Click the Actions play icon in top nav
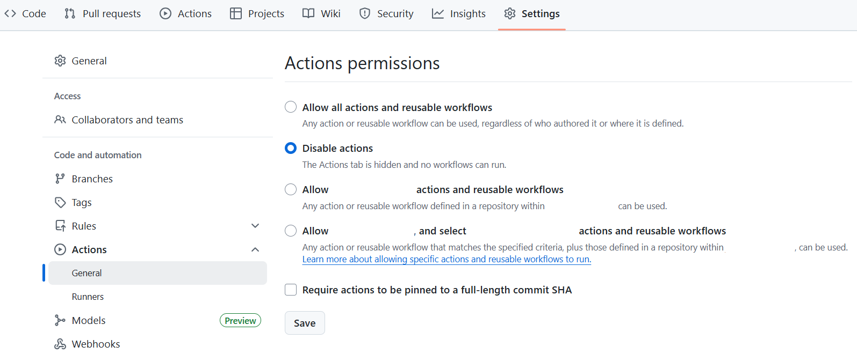857x354 pixels. 165,13
